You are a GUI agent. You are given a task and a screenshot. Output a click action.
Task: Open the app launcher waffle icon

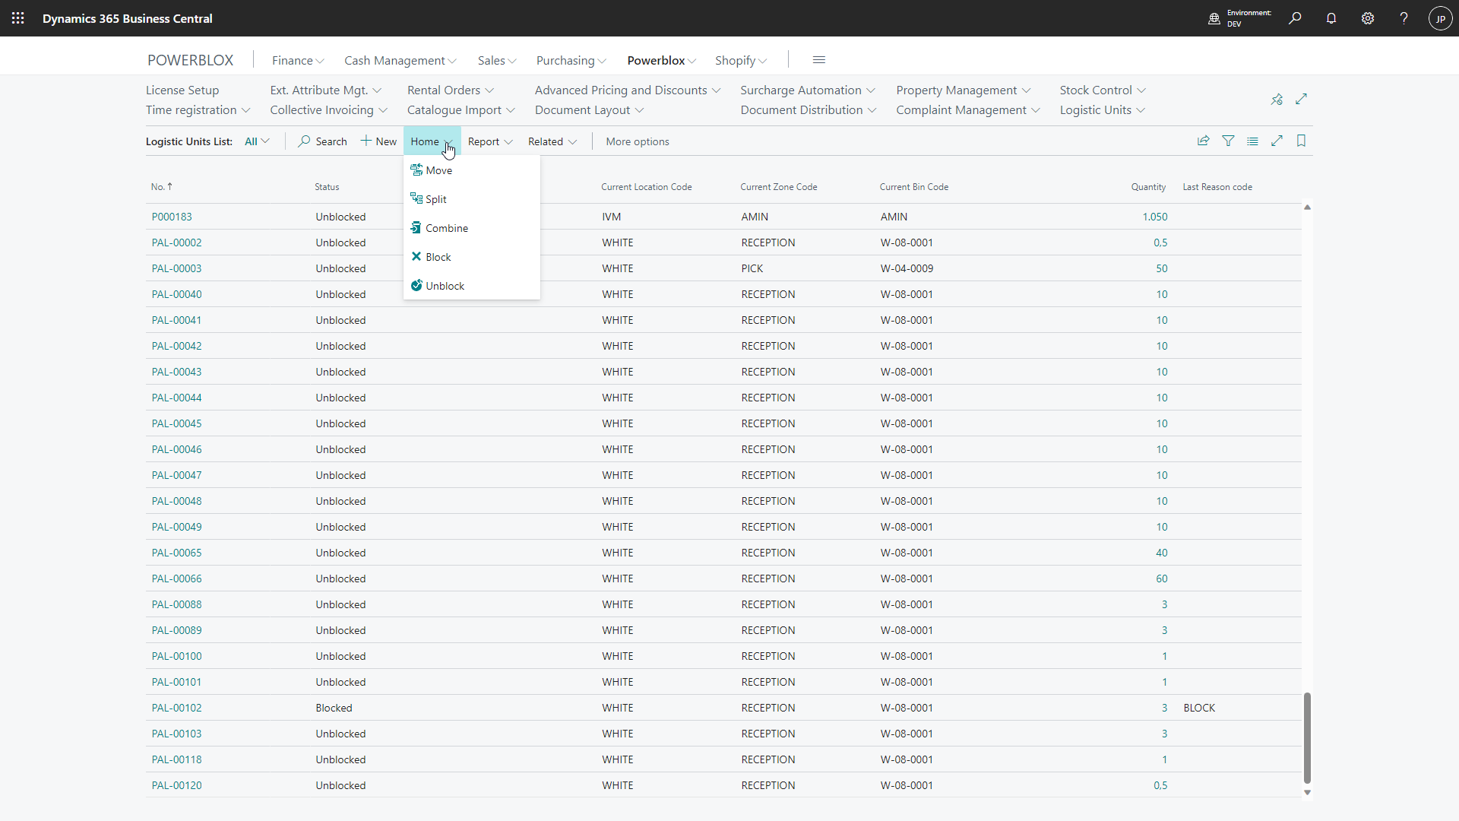[18, 18]
